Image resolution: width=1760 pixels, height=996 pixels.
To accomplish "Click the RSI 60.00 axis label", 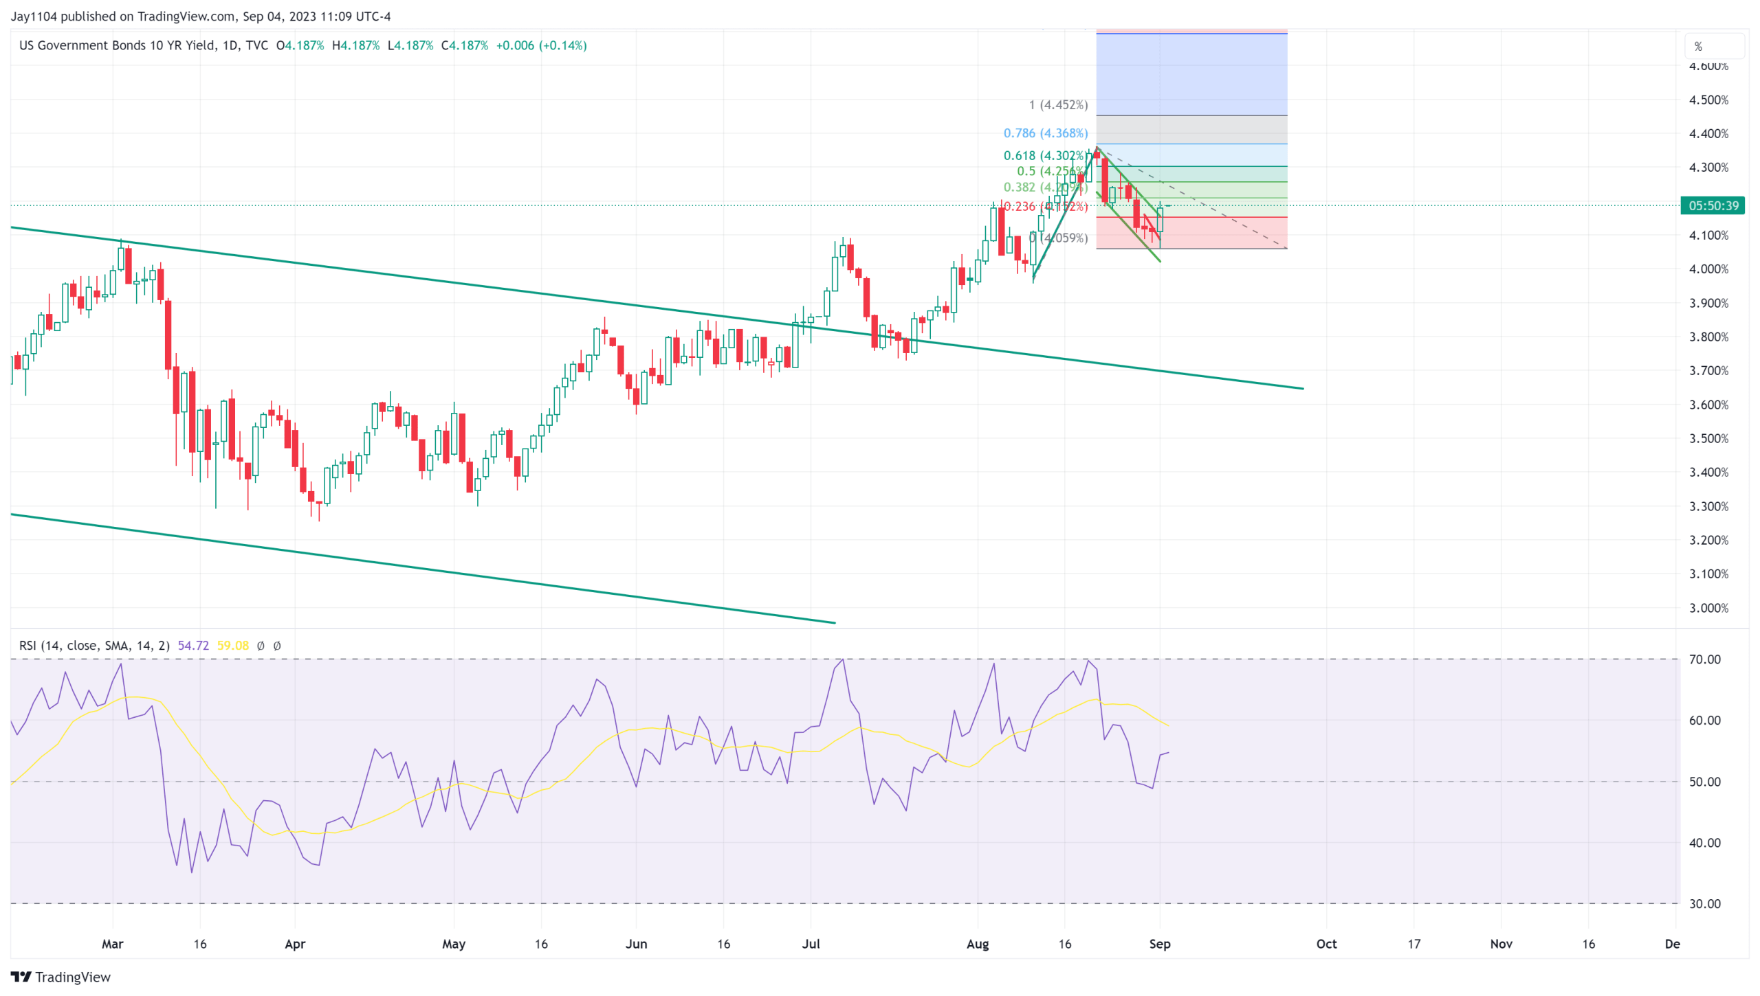I will (x=1704, y=721).
